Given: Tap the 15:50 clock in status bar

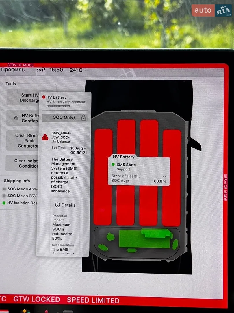Looking at the screenshot, I should pyautogui.click(x=56, y=70).
